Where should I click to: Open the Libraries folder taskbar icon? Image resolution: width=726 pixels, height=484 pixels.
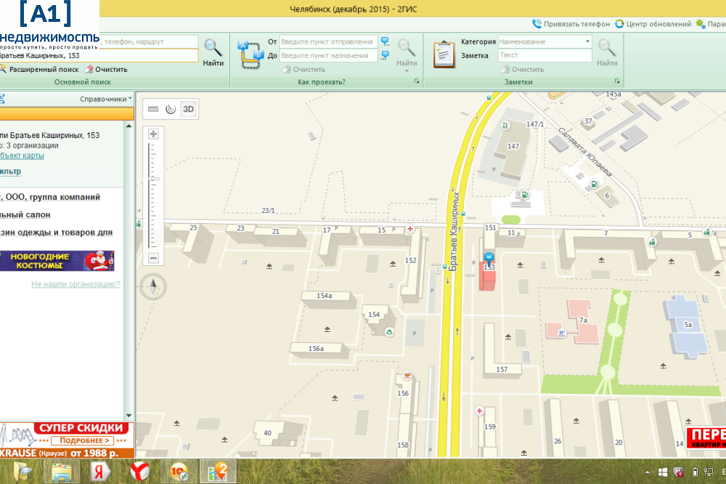(62, 472)
